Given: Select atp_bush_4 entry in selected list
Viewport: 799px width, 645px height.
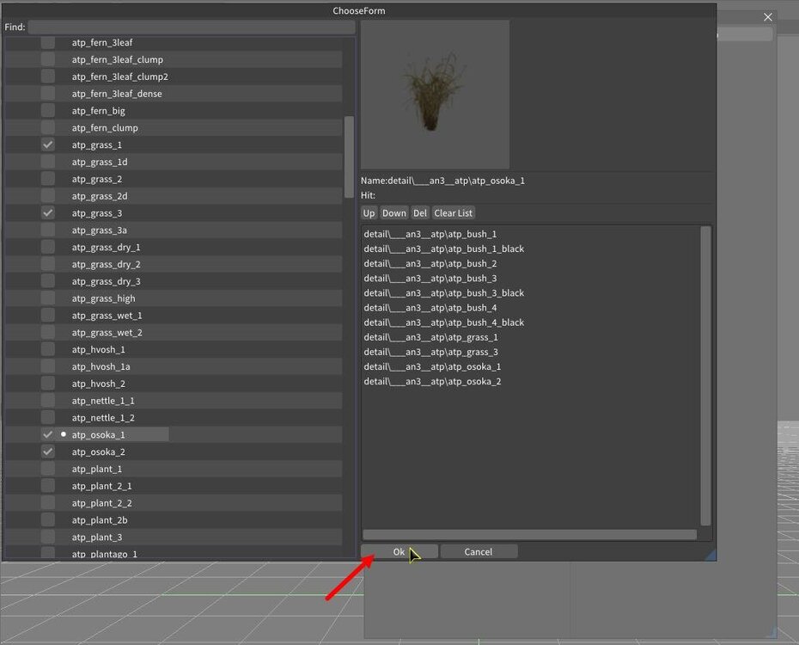Looking at the screenshot, I should pyautogui.click(x=430, y=308).
